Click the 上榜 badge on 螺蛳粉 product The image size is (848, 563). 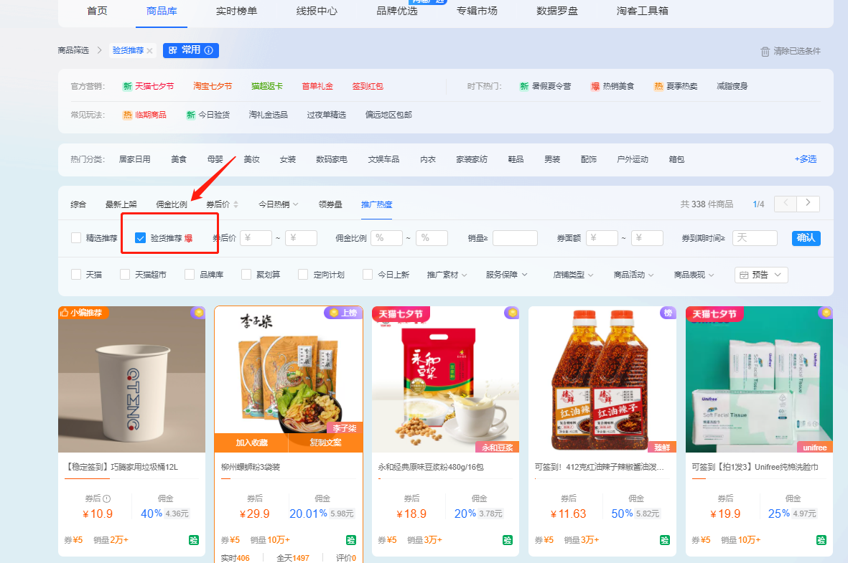(343, 313)
